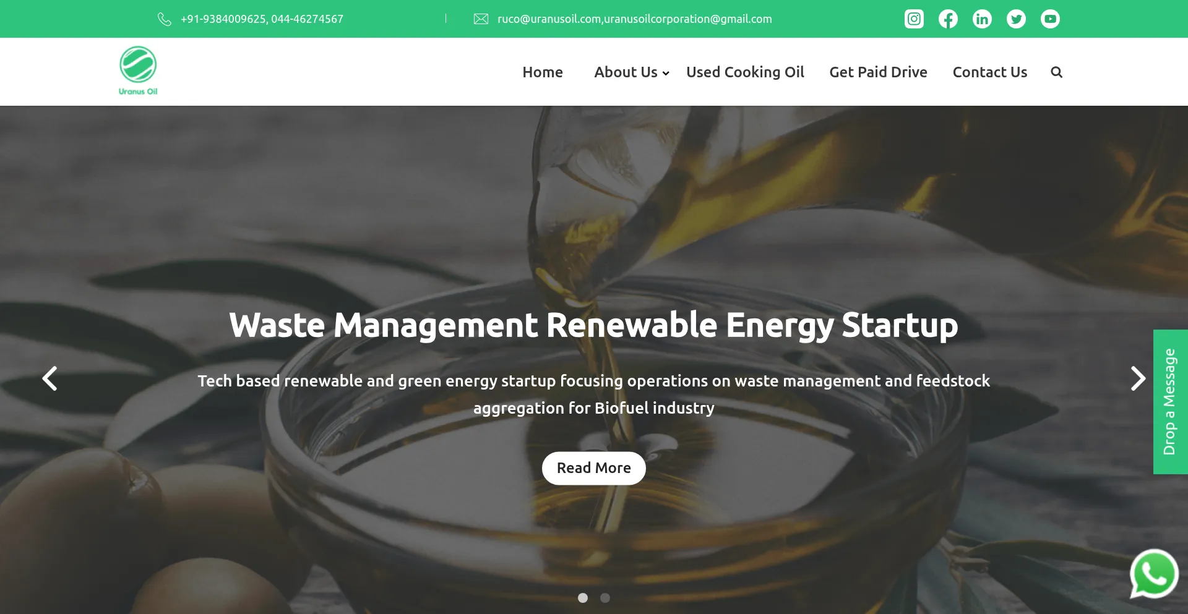Open the Contact Us page

pos(989,72)
